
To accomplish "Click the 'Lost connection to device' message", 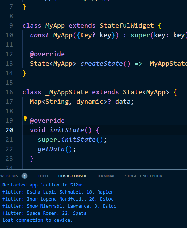I will click(x=37, y=220).
